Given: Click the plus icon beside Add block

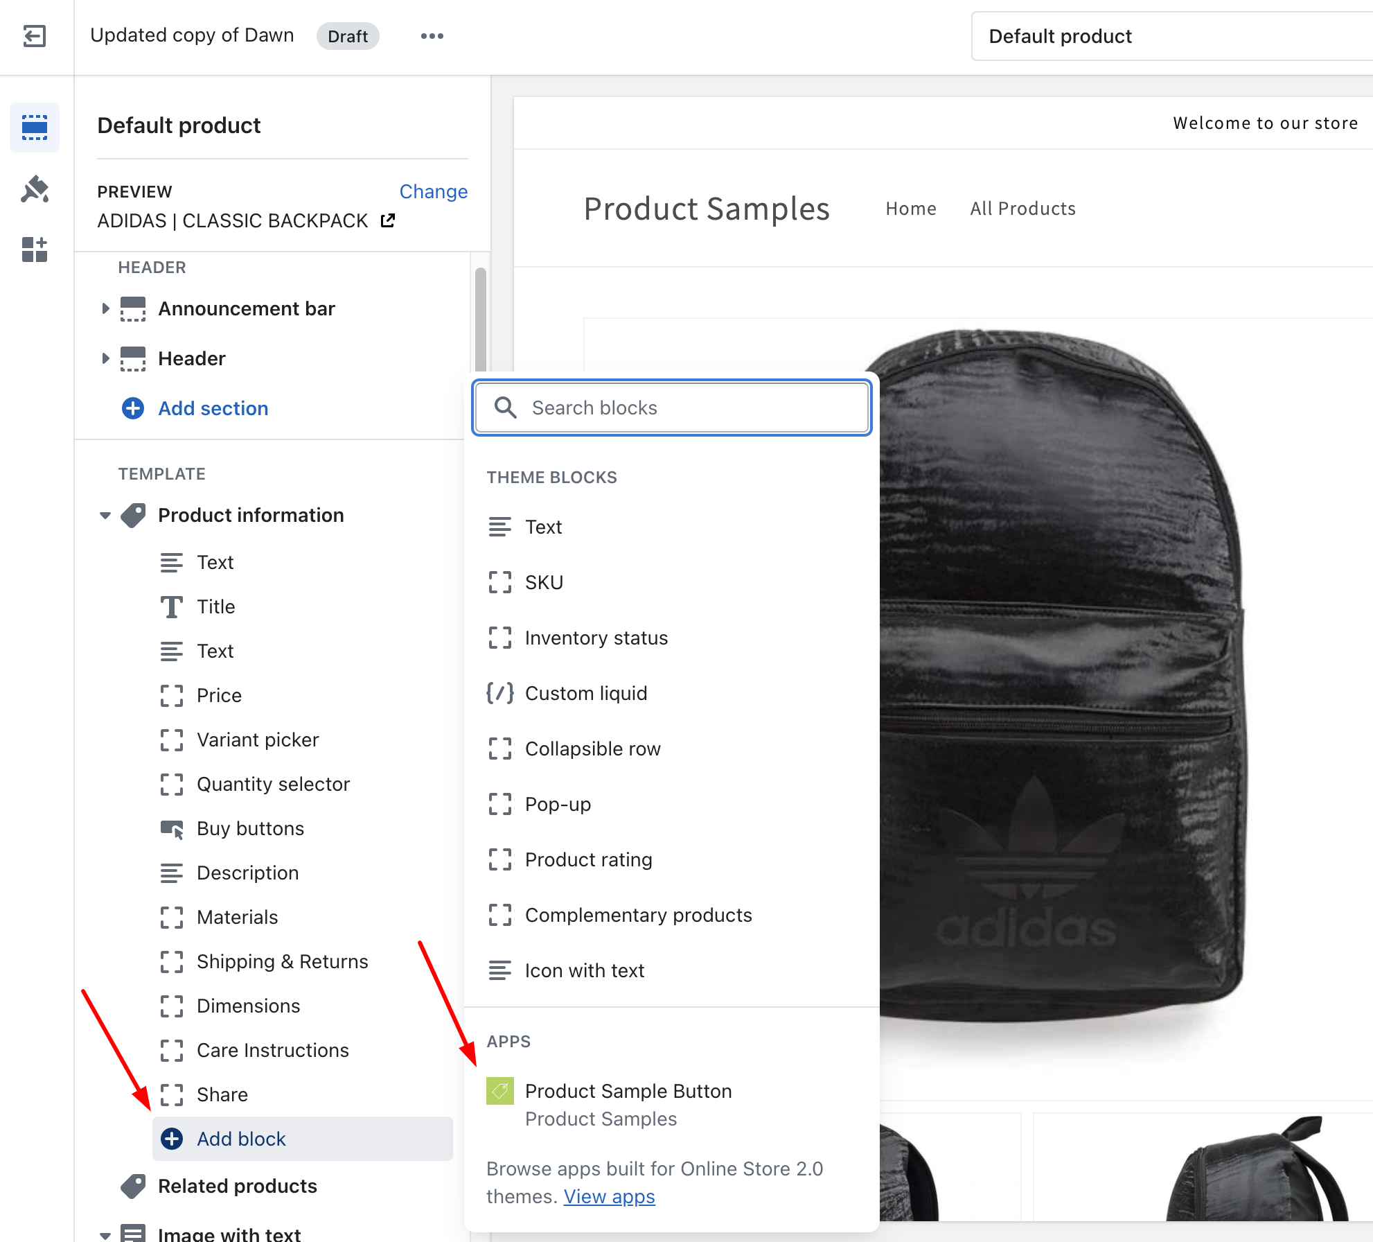Looking at the screenshot, I should point(172,1139).
